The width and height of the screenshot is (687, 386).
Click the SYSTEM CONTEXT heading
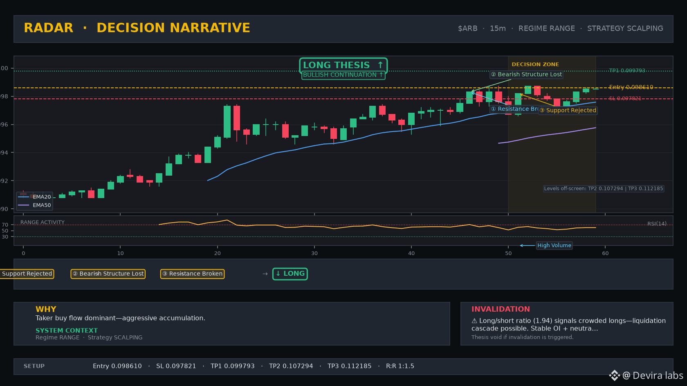click(x=67, y=330)
